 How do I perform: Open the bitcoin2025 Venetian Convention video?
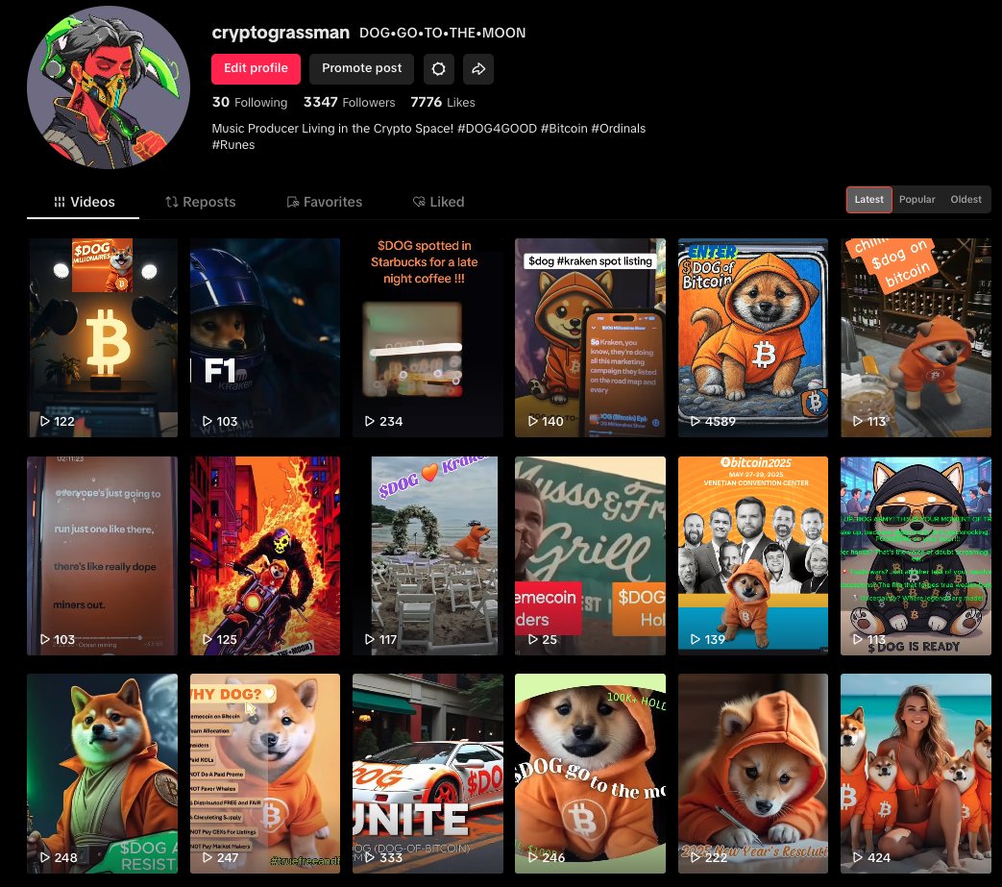753,556
